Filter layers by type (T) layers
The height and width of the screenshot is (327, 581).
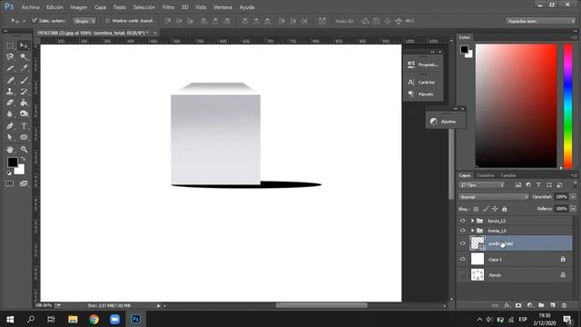click(x=538, y=185)
